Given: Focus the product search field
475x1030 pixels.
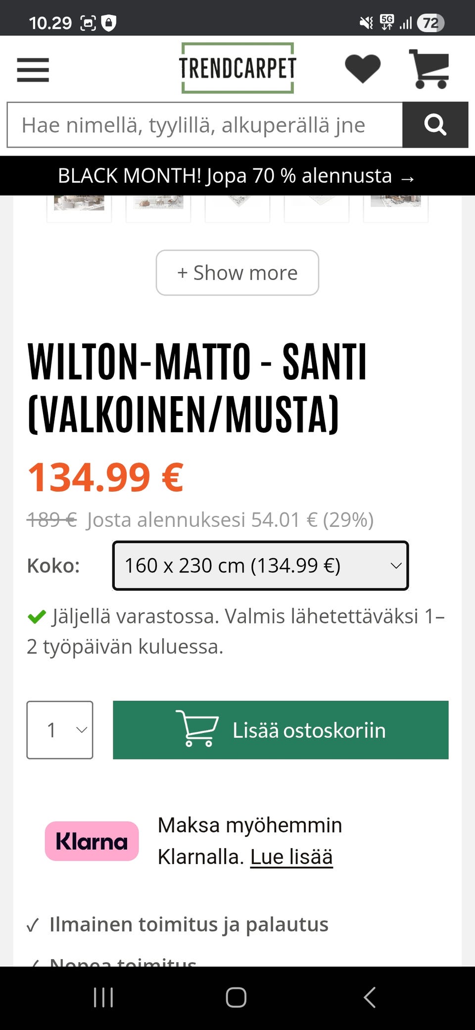Looking at the screenshot, I should 205,125.
